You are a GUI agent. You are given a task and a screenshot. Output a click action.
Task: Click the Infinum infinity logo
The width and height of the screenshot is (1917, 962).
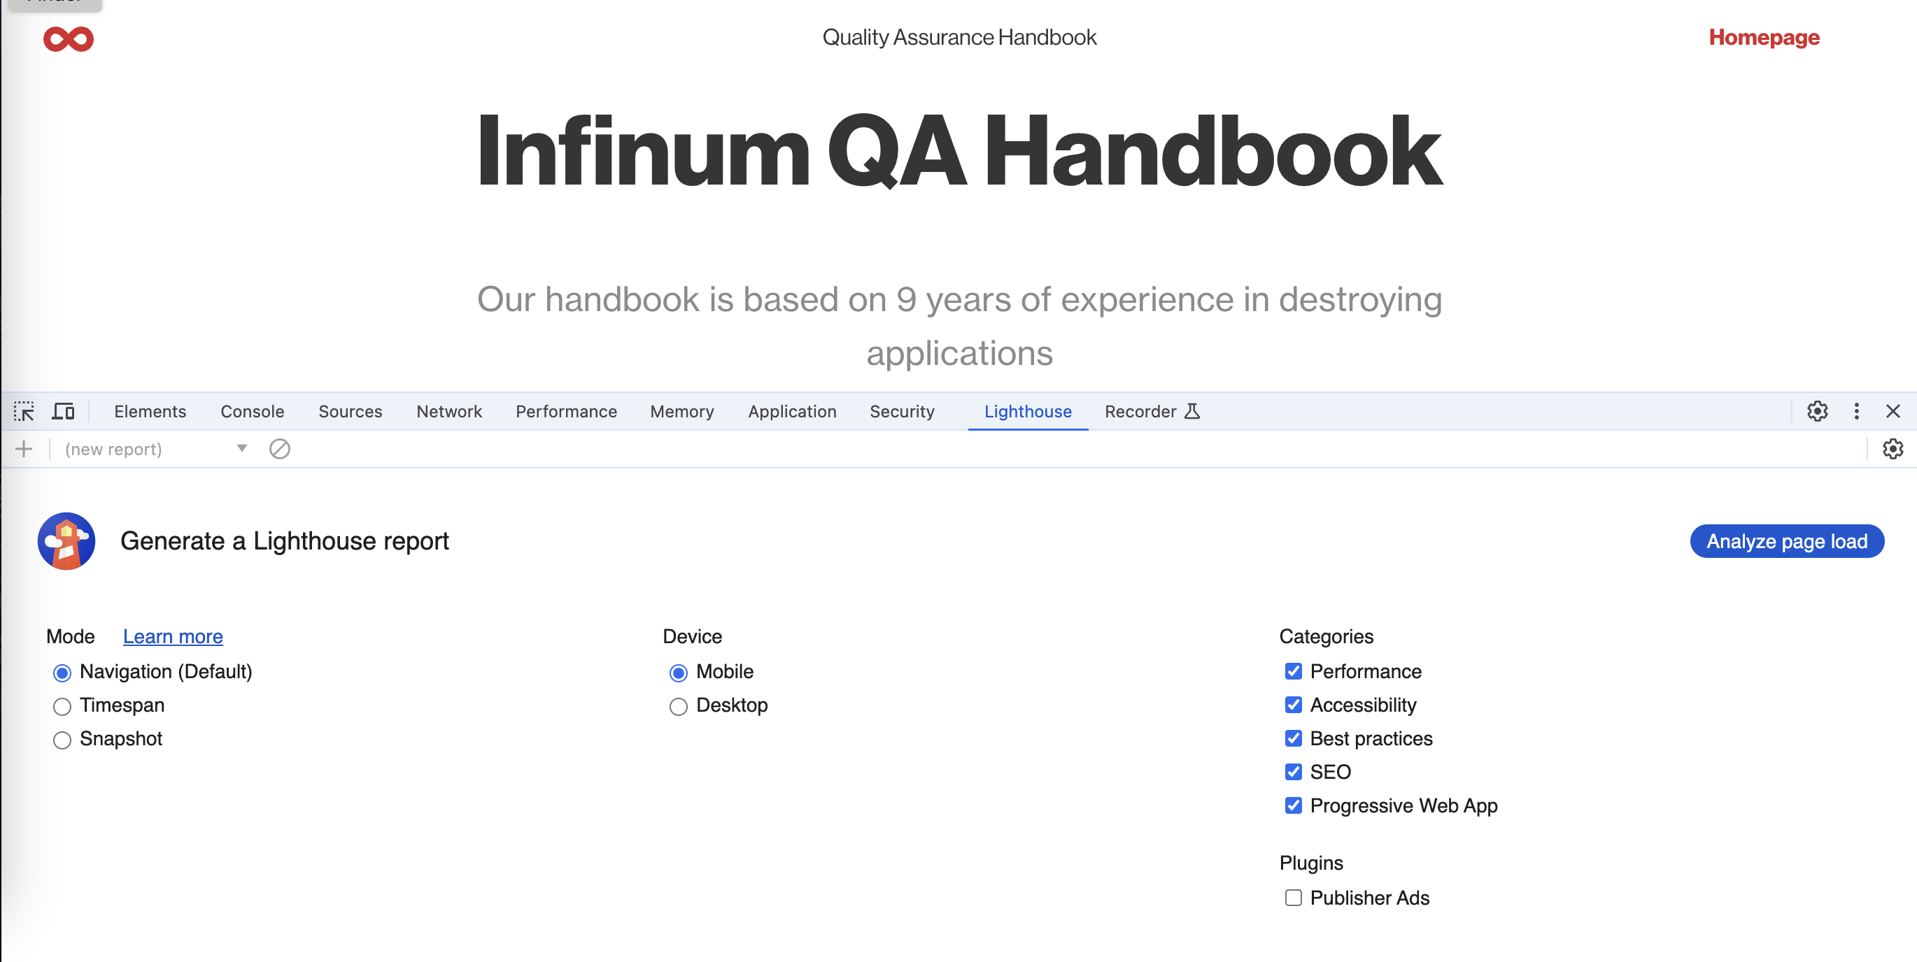coord(69,38)
